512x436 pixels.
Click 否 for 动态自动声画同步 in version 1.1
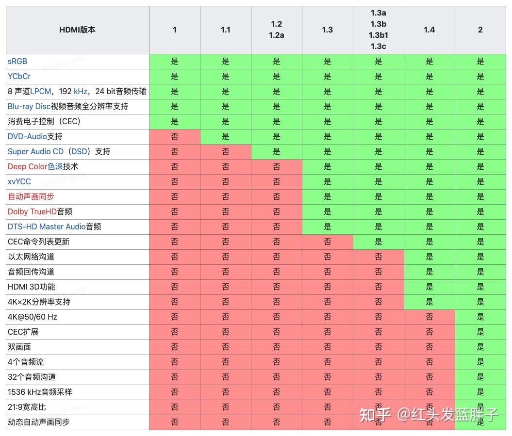tap(226, 421)
